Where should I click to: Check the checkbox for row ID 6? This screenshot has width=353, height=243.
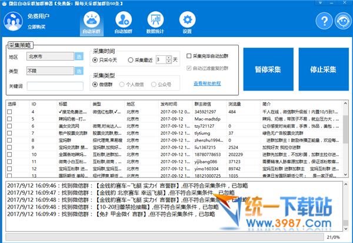pos(9,126)
